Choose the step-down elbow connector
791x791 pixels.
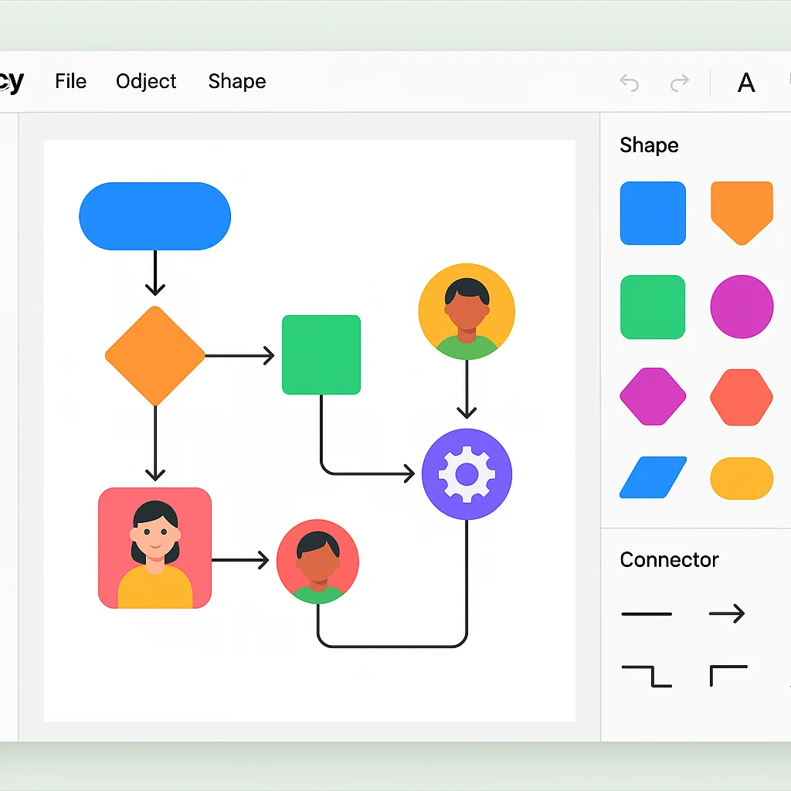[x=647, y=677]
